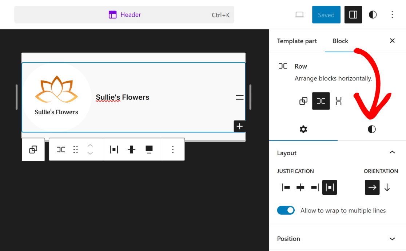Click the Row block icon in sidebar header

283,66
